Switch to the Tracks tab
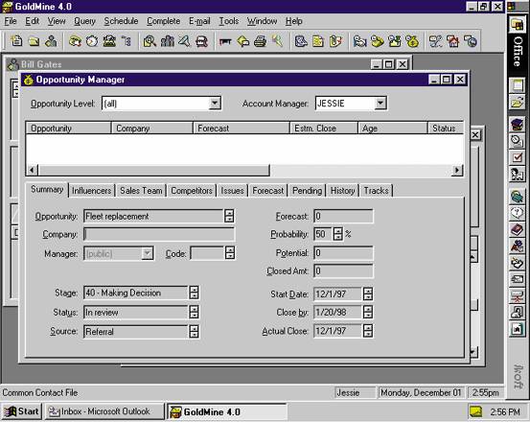The width and height of the screenshot is (530, 422). pyautogui.click(x=377, y=191)
